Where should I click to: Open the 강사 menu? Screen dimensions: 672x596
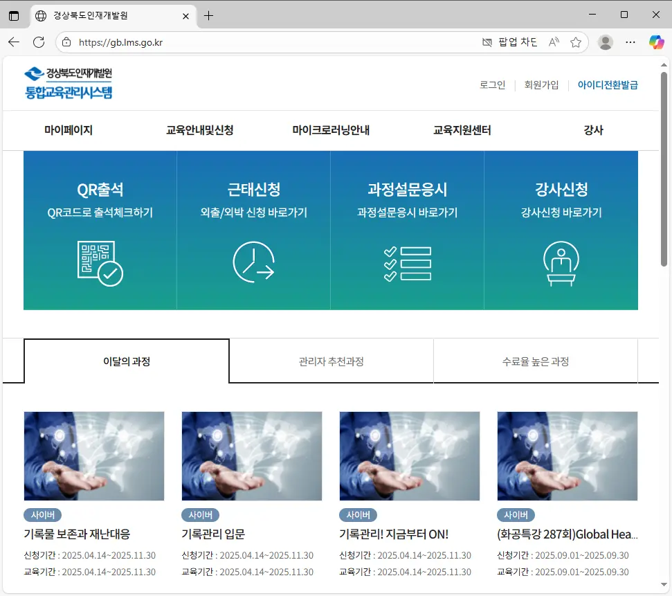click(x=594, y=130)
